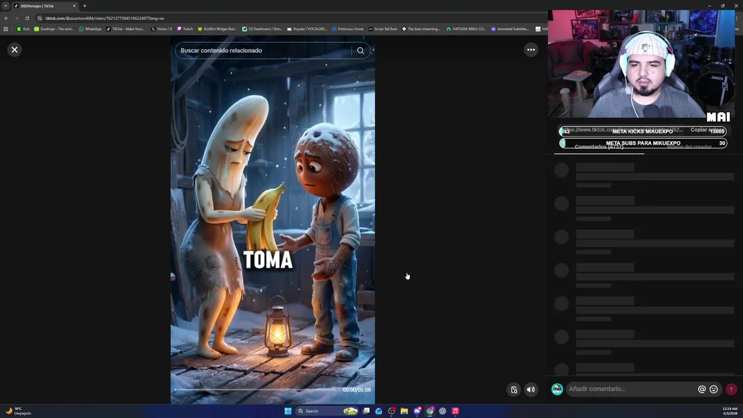Viewport: 743px width, 418px height.
Task: Close the TikTok video viewer
Action: pos(15,50)
